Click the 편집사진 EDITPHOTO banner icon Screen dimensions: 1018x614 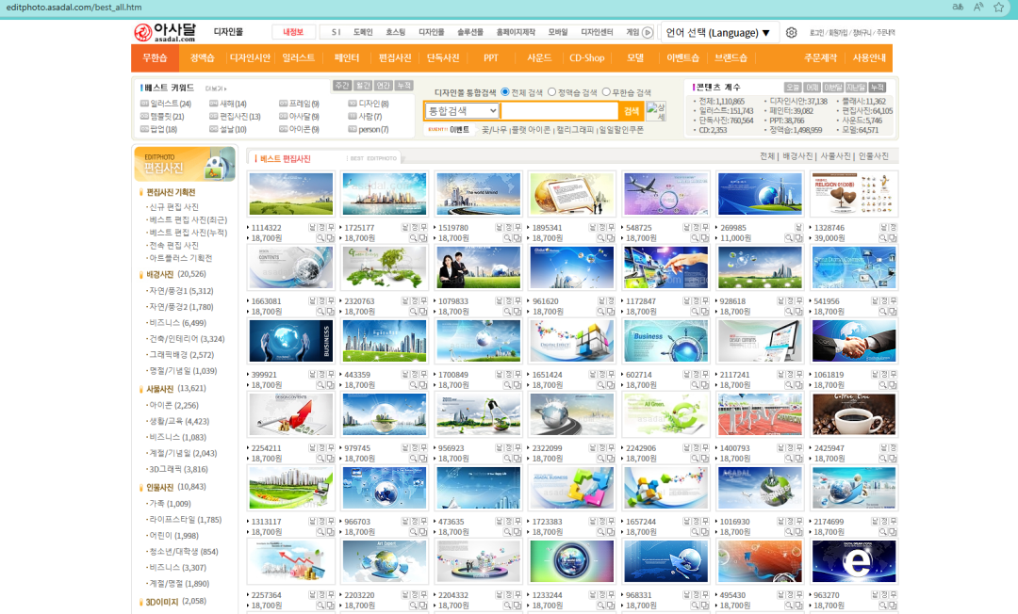185,164
